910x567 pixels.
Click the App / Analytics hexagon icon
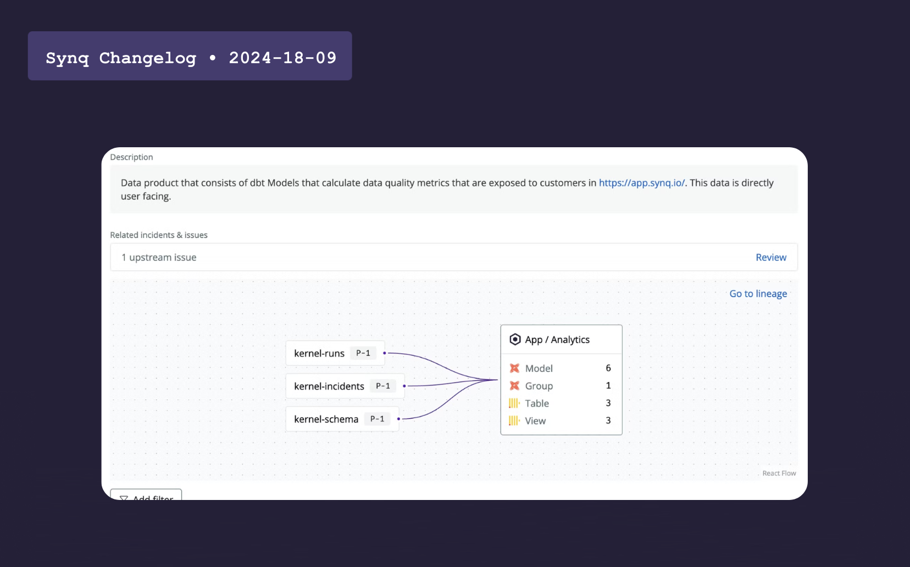(x=515, y=340)
